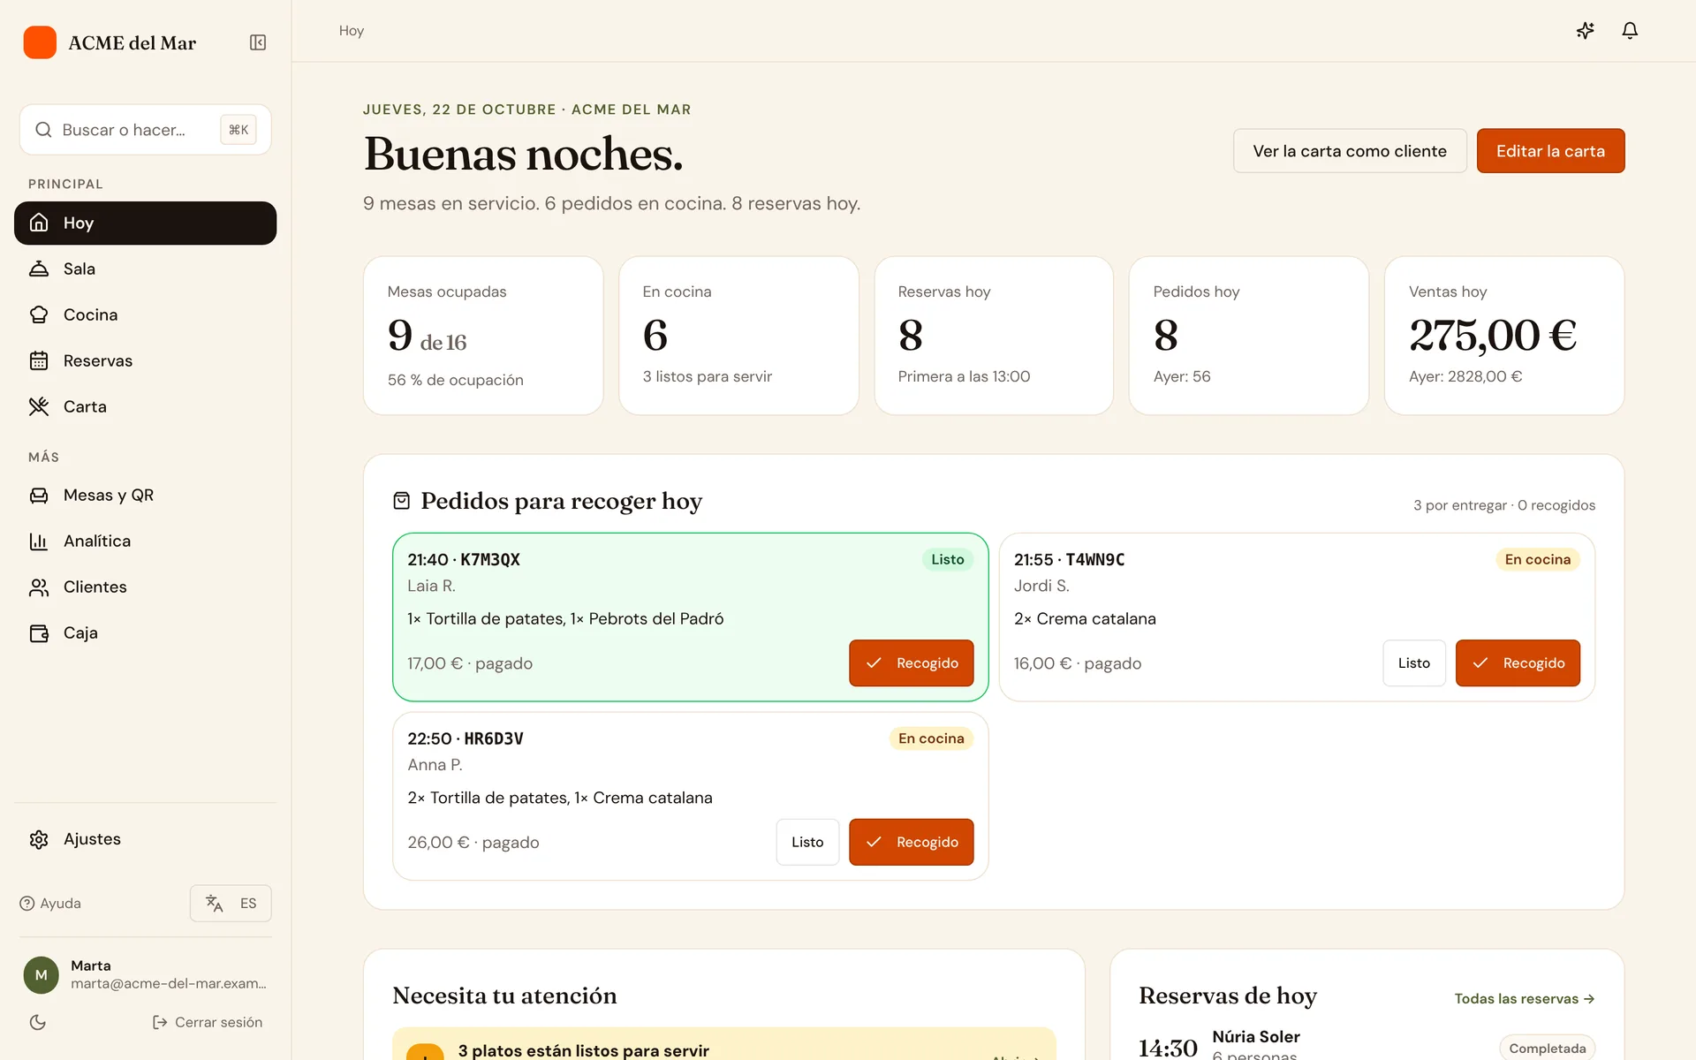
Task: Click the orange ACME del Mar logo
Action: pos(40,42)
